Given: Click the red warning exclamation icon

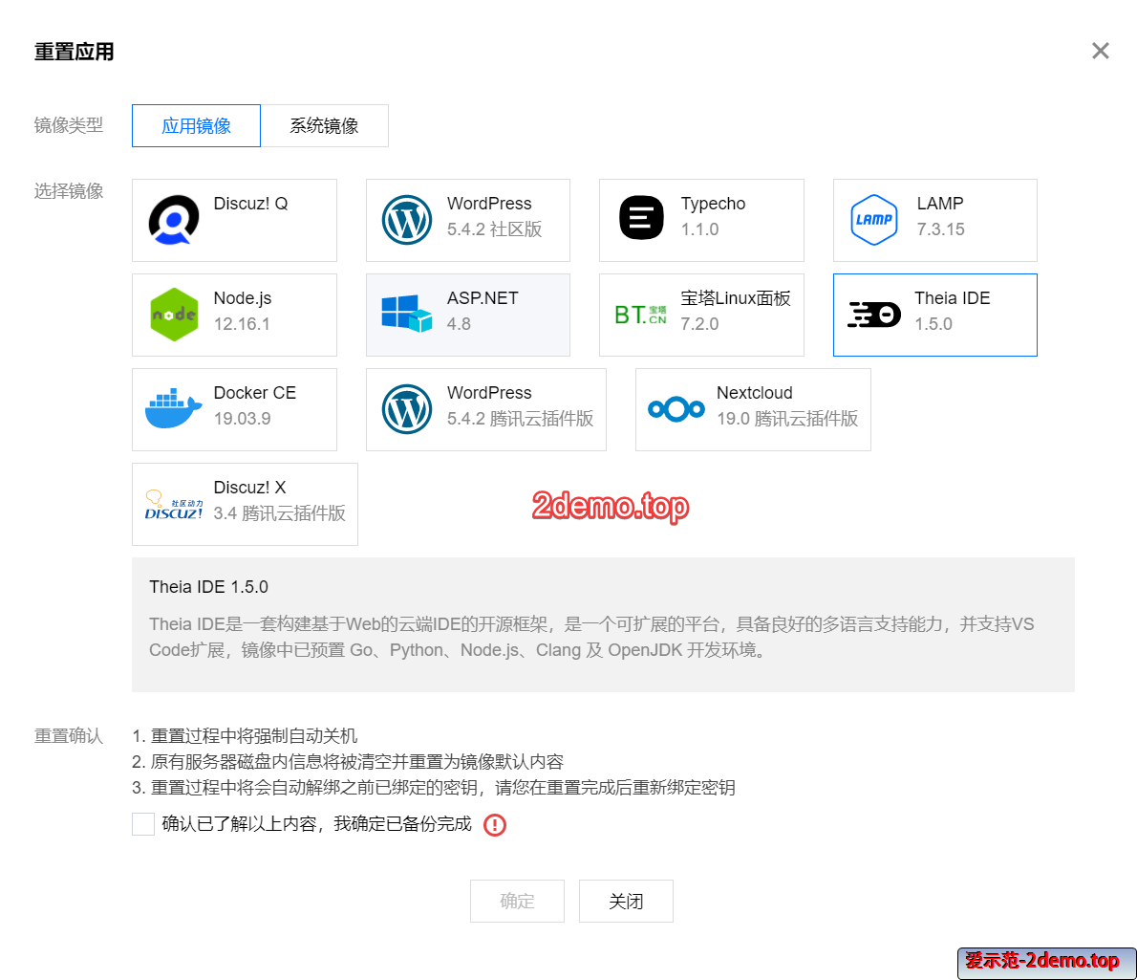Looking at the screenshot, I should coord(495,825).
